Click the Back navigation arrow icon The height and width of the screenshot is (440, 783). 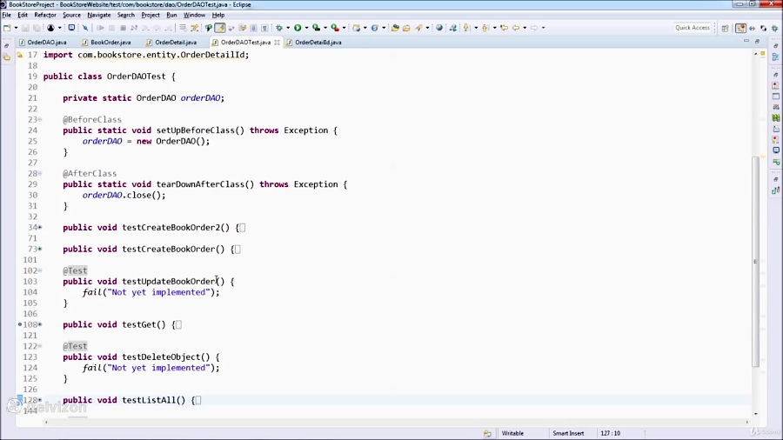(x=516, y=28)
